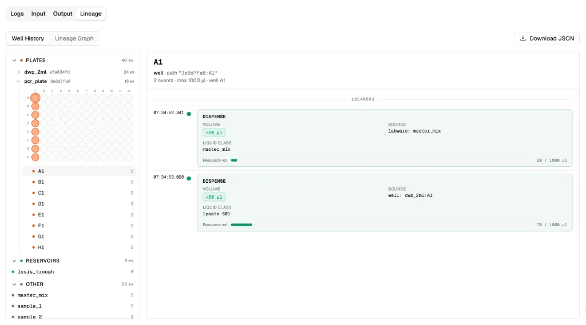Select well D1 circle in plate map
The height and width of the screenshot is (325, 586).
tap(35, 123)
